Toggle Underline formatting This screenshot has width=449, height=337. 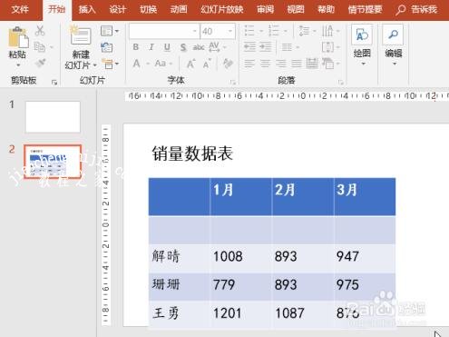coord(167,47)
